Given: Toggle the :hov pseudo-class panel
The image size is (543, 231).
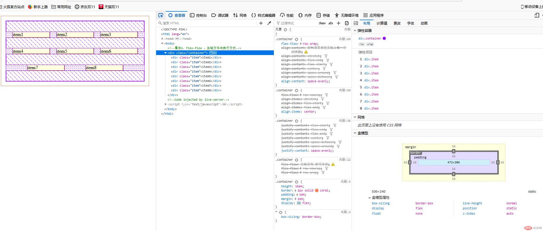Looking at the screenshot, I should point(322,23).
